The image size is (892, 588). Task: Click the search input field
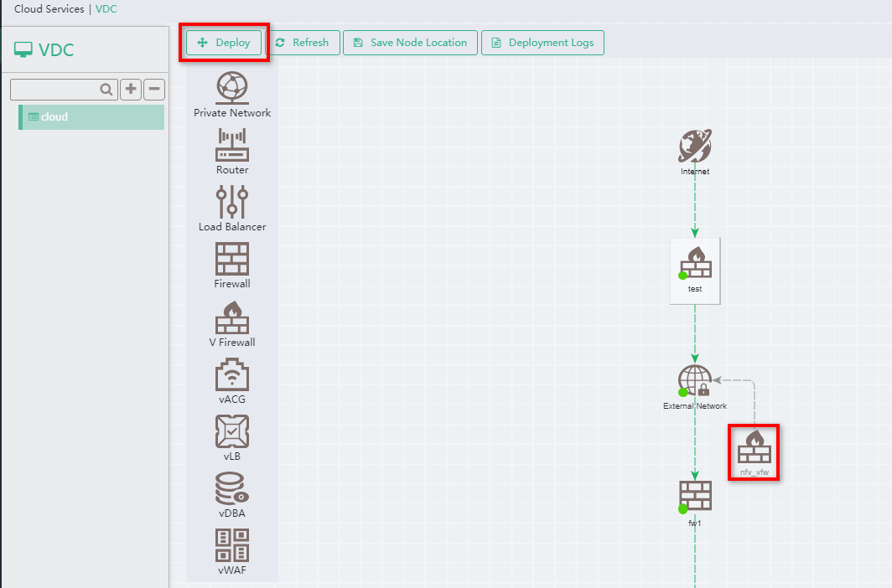(x=59, y=89)
